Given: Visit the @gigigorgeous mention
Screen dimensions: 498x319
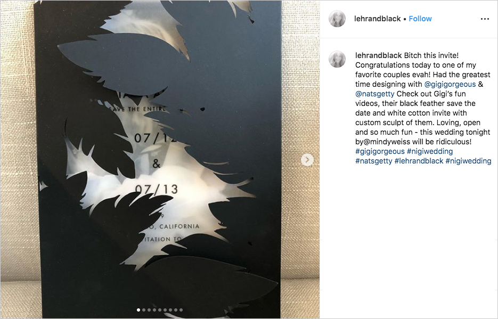Looking at the screenshot, I should click(450, 84).
